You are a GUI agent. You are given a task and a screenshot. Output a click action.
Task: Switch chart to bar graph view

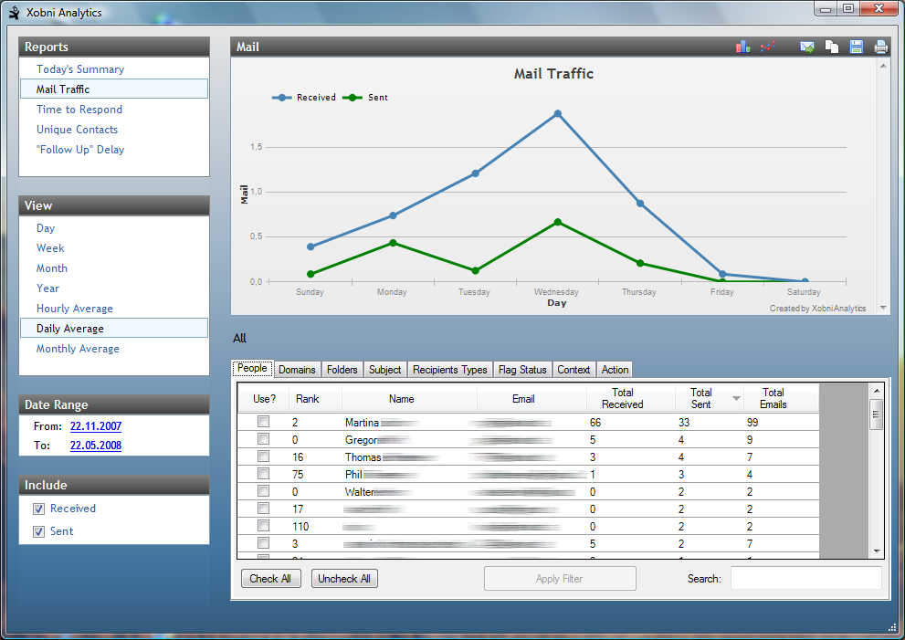click(742, 47)
